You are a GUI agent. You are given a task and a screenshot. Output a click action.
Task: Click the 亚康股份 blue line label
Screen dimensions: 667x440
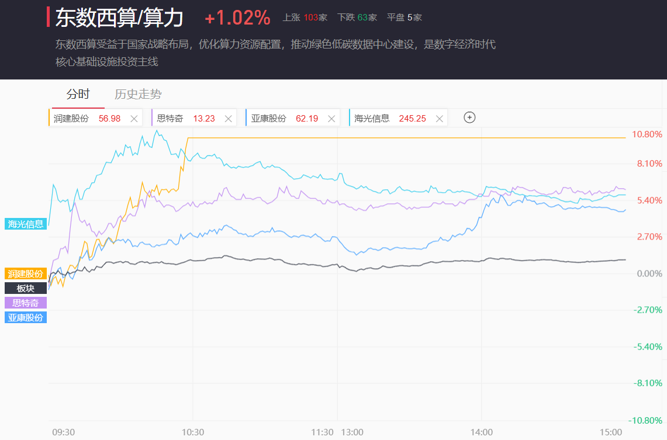(x=26, y=317)
